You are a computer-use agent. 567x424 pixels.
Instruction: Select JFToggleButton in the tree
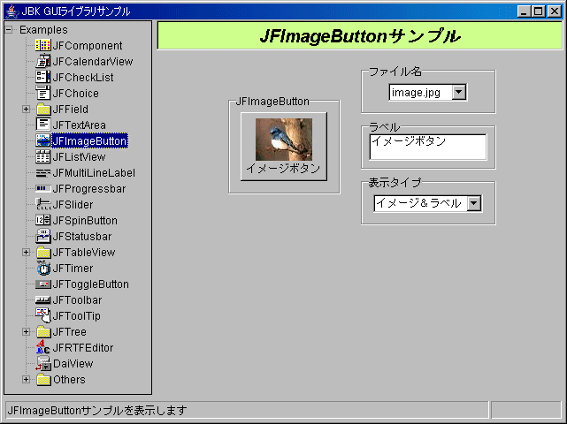coord(90,284)
